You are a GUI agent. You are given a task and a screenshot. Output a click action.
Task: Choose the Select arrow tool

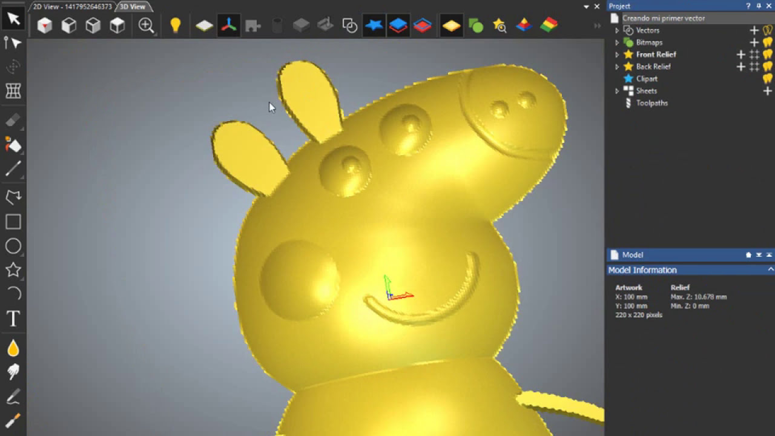point(13,18)
